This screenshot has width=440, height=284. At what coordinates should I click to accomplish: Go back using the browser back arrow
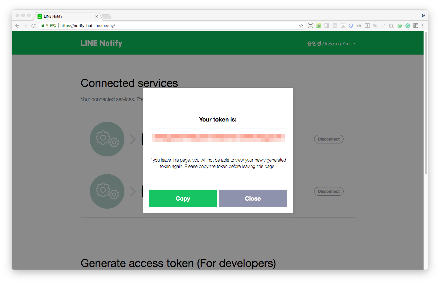(x=17, y=26)
